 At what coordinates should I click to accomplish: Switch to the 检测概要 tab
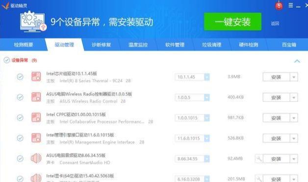point(24,45)
